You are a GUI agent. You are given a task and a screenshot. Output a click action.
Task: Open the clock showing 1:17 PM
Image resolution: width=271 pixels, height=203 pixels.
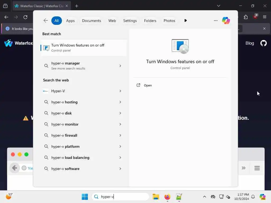pyautogui.click(x=242, y=197)
